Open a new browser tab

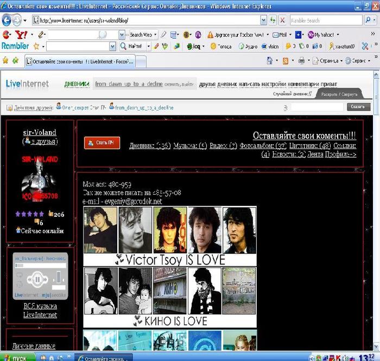(x=141, y=62)
